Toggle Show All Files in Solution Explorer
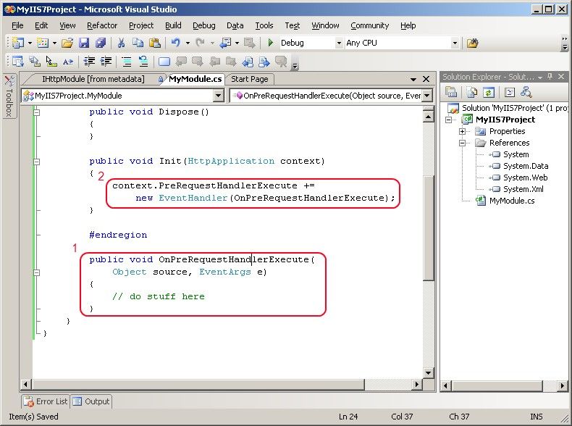 [x=471, y=92]
